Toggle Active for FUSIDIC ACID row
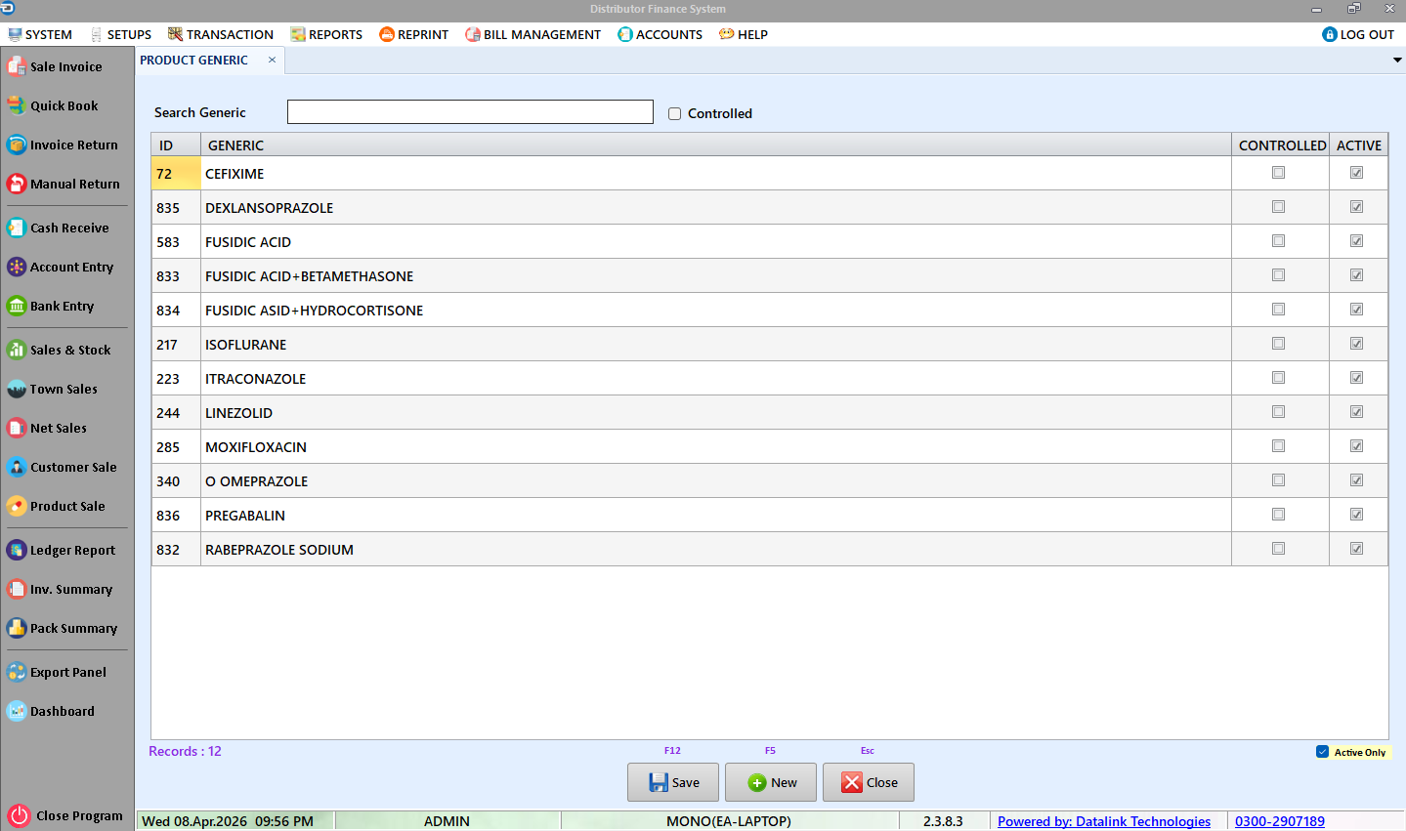The image size is (1406, 831). pos(1356,241)
